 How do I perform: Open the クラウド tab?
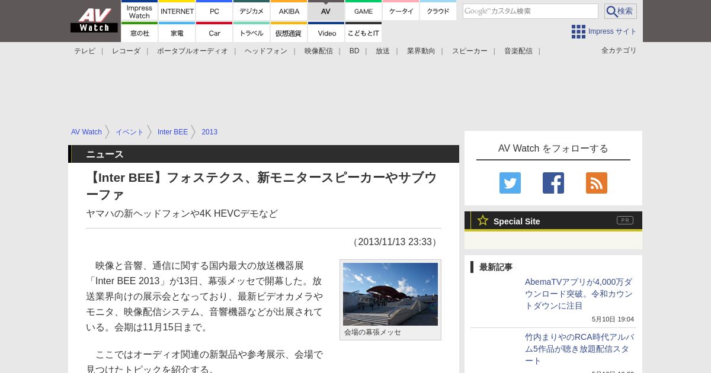pyautogui.click(x=438, y=11)
